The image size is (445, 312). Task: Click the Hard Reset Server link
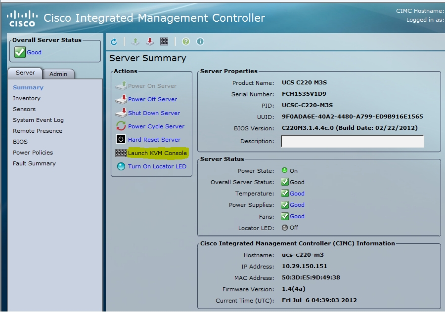coord(154,140)
